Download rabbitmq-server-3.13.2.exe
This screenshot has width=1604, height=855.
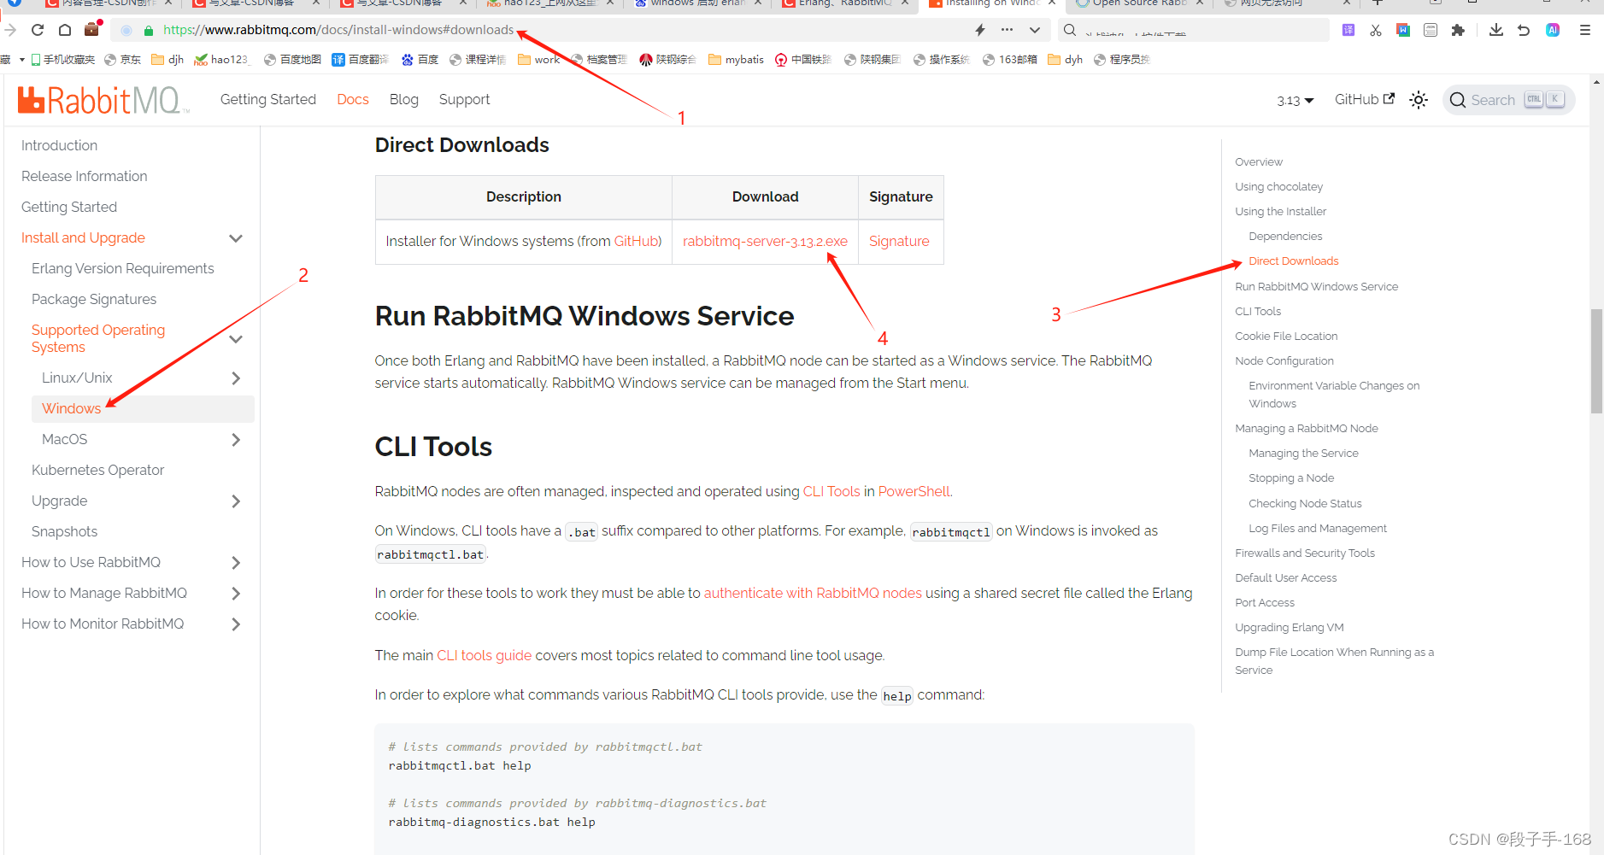click(x=765, y=241)
